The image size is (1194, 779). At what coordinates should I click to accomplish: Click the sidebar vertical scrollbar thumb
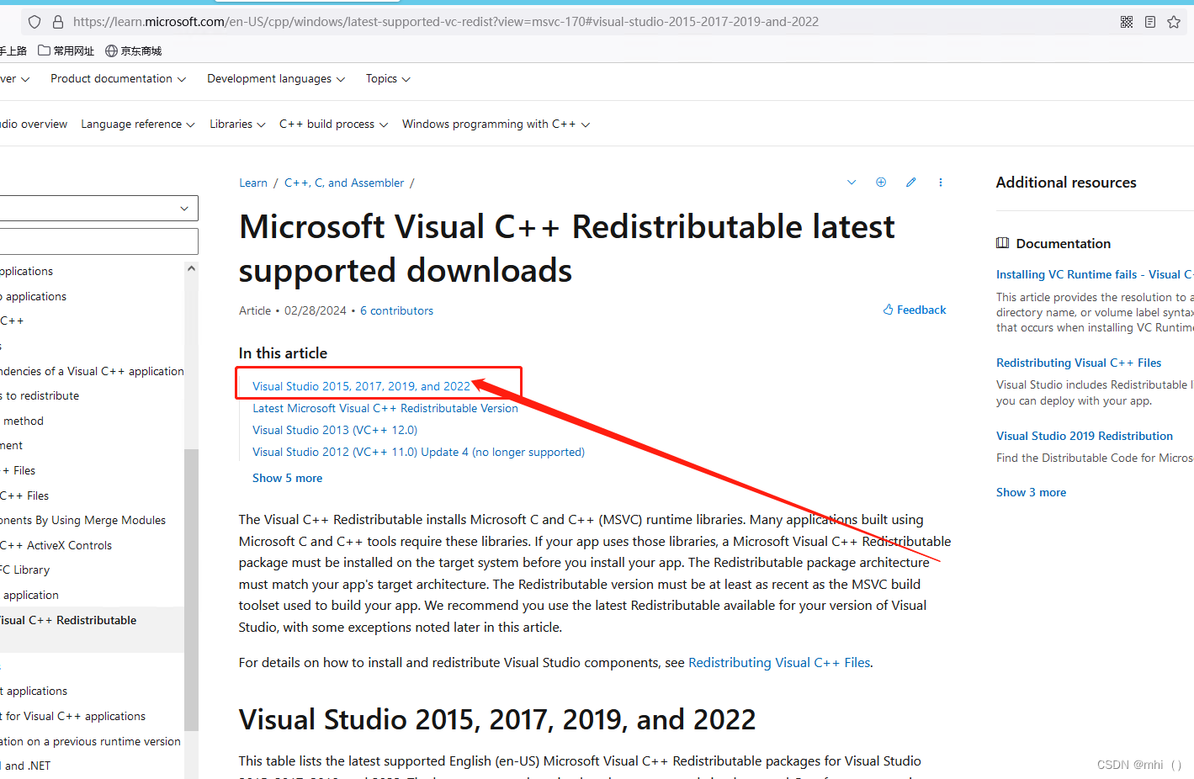point(191,589)
